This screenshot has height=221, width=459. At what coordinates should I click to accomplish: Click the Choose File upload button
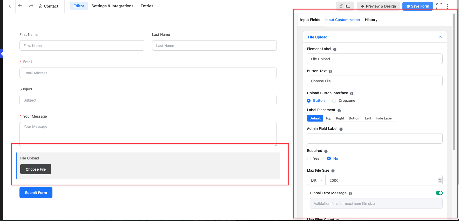(36, 169)
